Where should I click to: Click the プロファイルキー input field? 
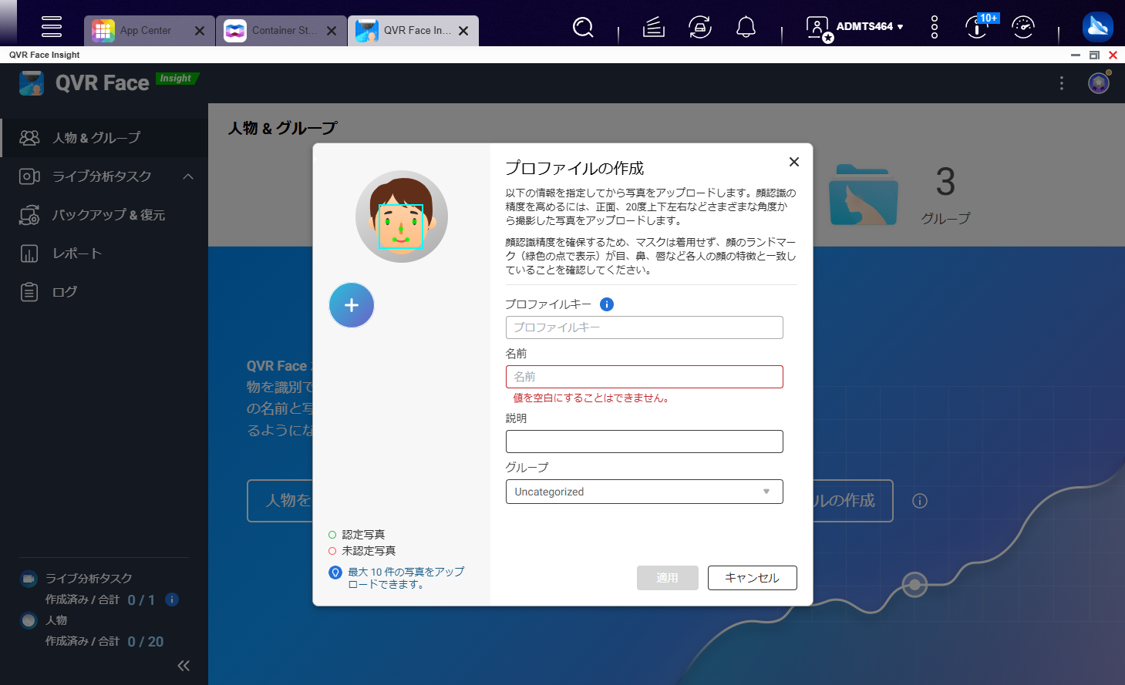click(645, 327)
